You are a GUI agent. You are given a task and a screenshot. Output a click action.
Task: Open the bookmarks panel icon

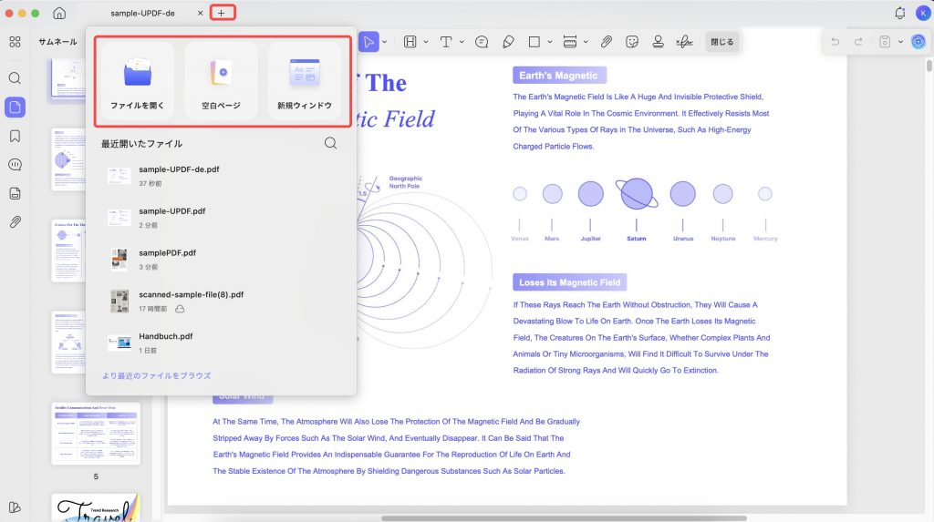click(x=15, y=137)
